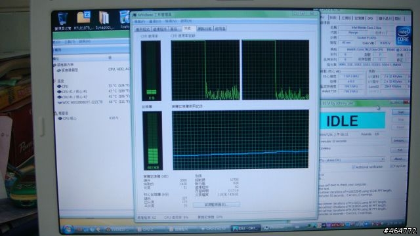Select the CPU #1 core #2 temperature row

point(93,97)
